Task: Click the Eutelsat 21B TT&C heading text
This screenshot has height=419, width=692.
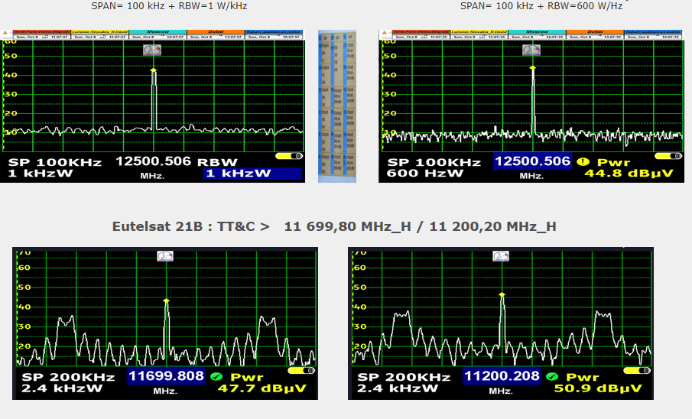Action: [334, 226]
